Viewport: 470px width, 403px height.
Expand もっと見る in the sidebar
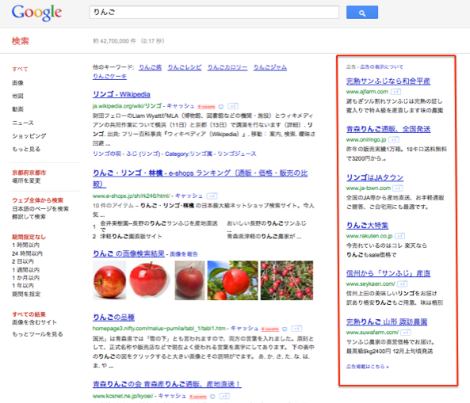(x=26, y=149)
